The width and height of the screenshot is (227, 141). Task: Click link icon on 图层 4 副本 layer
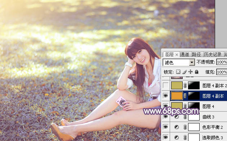(185, 96)
